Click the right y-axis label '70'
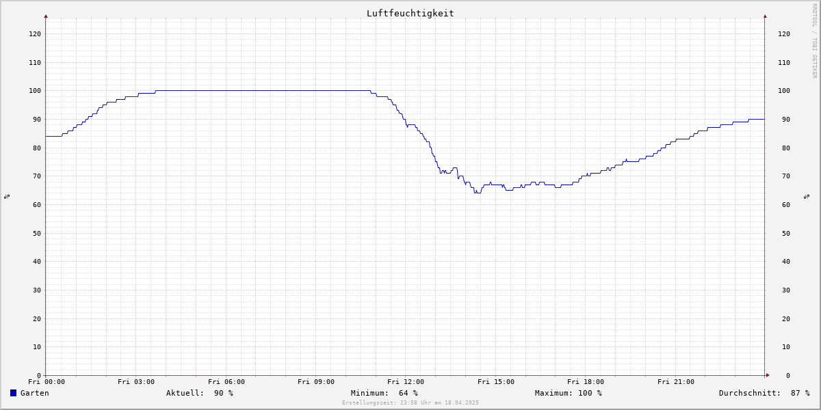 pyautogui.click(x=786, y=176)
